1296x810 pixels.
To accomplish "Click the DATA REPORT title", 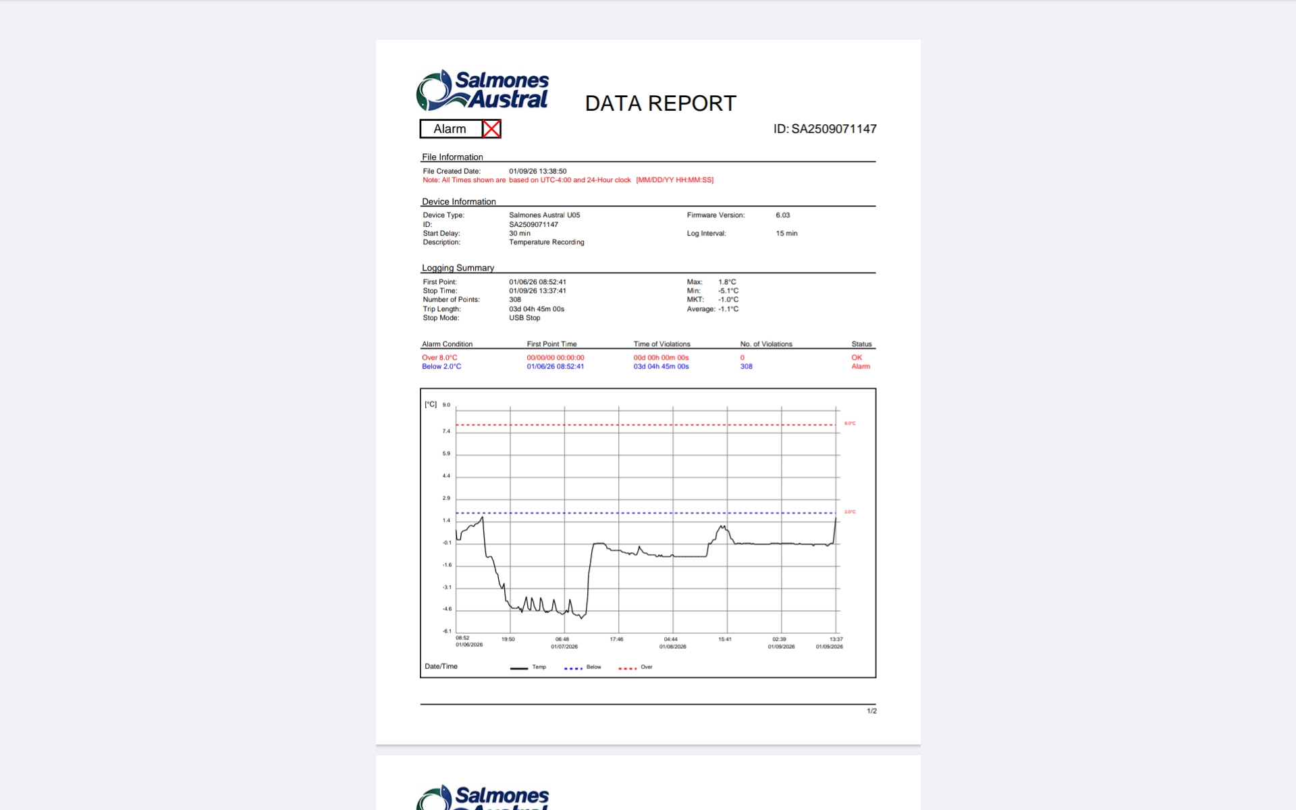I will (x=660, y=103).
